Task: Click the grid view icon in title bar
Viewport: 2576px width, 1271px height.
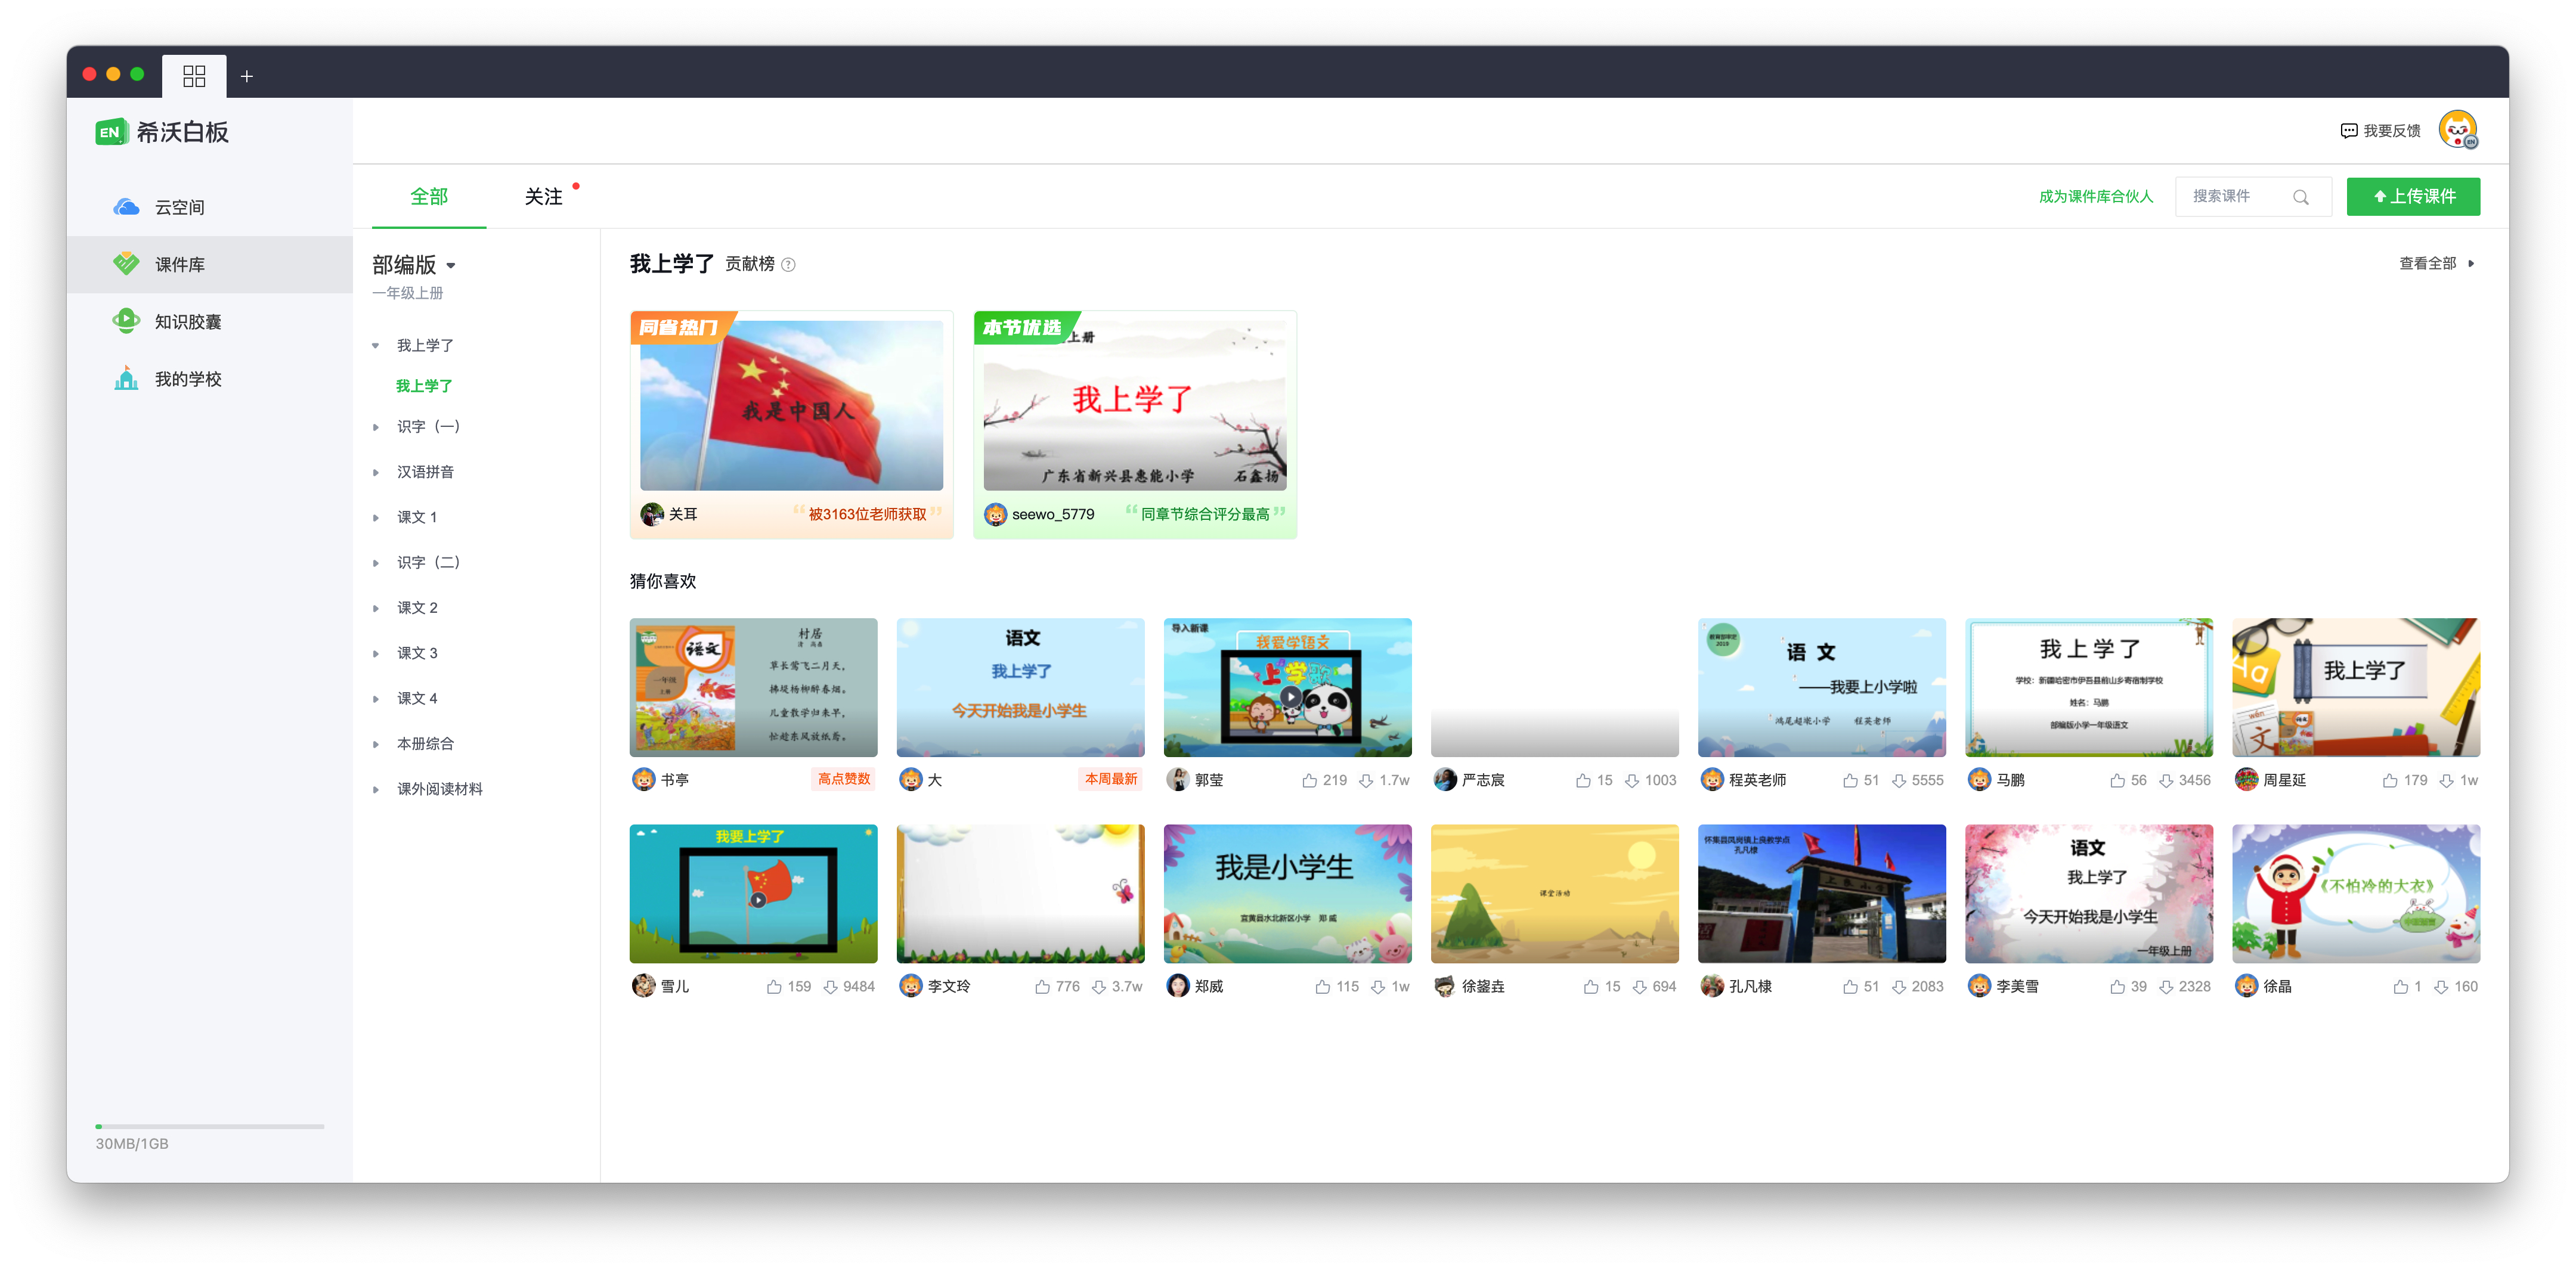Action: point(194,76)
